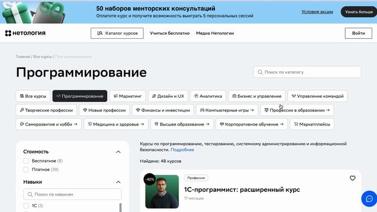Image resolution: width=377 pixels, height=212 pixels.
Task: Focus the Поиск по каталогу field
Action: click(x=307, y=72)
